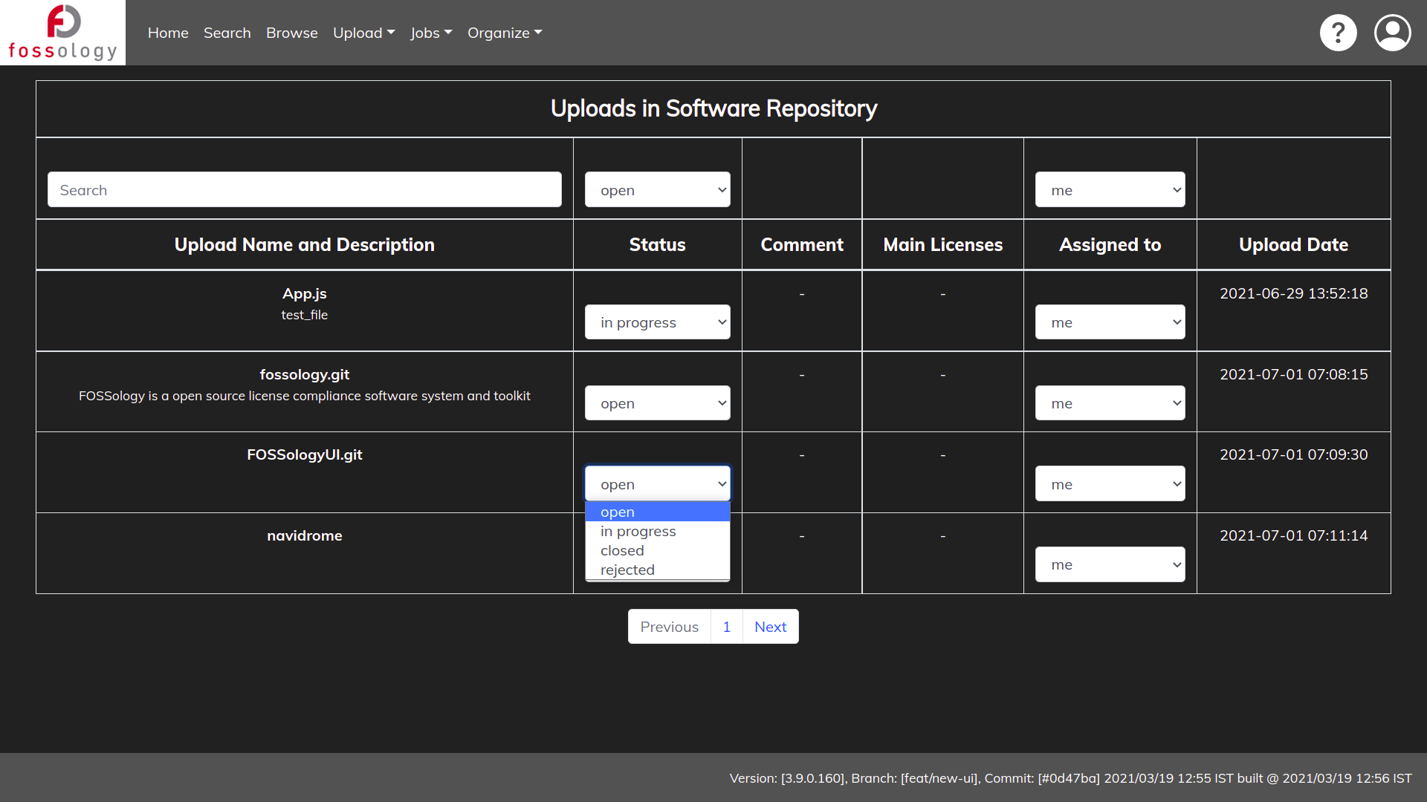Image resolution: width=1427 pixels, height=802 pixels.
Task: Open the fossology.git status dropdown
Action: (658, 403)
